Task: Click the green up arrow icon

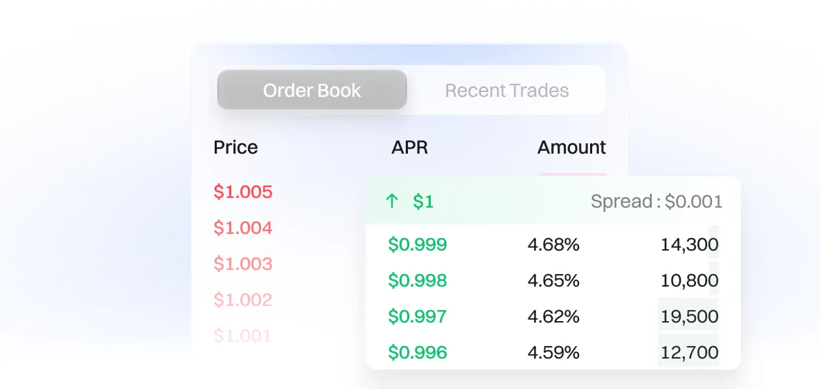Action: [x=392, y=201]
